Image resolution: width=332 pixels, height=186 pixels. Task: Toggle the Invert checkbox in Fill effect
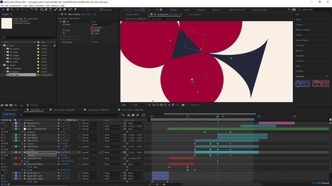pos(92,33)
